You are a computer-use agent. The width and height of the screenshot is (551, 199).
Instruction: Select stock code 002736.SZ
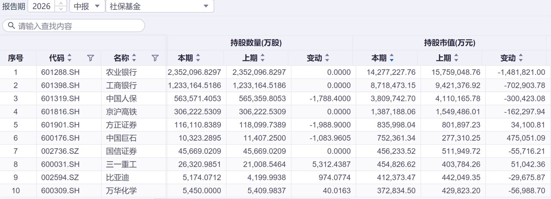pos(61,151)
